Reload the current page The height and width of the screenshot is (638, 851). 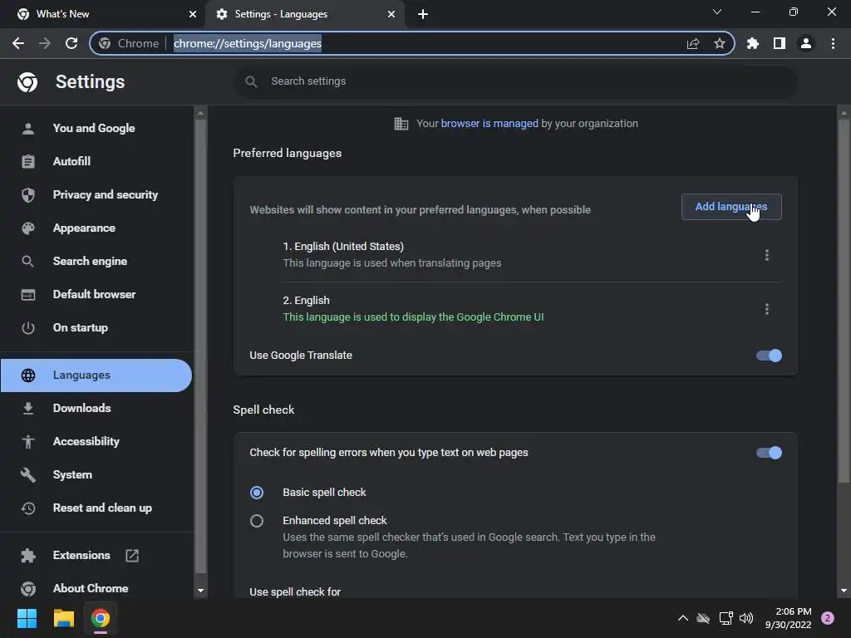coord(71,43)
